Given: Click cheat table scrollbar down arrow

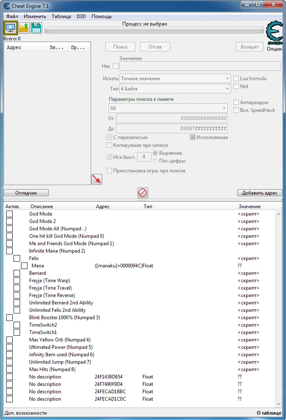Looking at the screenshot, I should 279,404.
